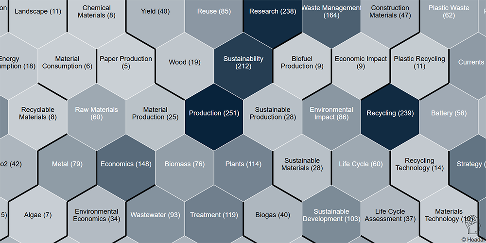The image size is (486, 243).
Task: Open the Sustainable Development (103) cell
Action: click(x=331, y=215)
